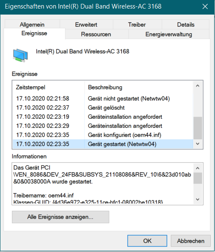Click the Abbrechen button

tap(191, 241)
